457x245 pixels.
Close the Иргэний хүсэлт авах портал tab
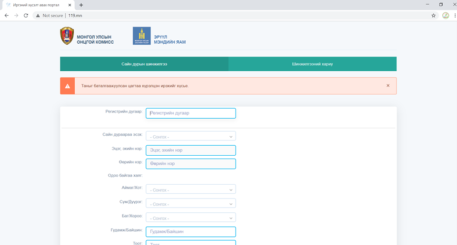point(70,5)
